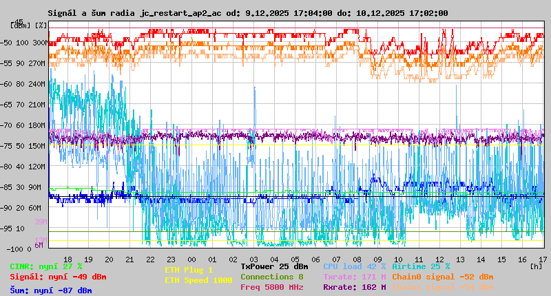This screenshot has height=296, width=551.
Task: Click the '[h]' time axis unit label
Action: tap(537, 266)
